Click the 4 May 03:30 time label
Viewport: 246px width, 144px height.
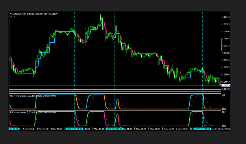coord(29,129)
